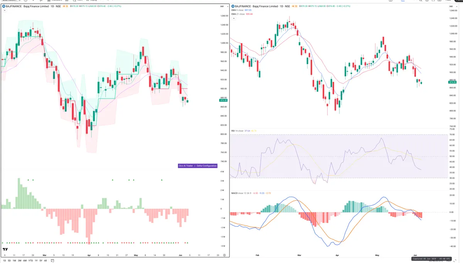The height and width of the screenshot is (263, 463).
Task: Select the RSI 14 close legend
Action: coord(237,131)
